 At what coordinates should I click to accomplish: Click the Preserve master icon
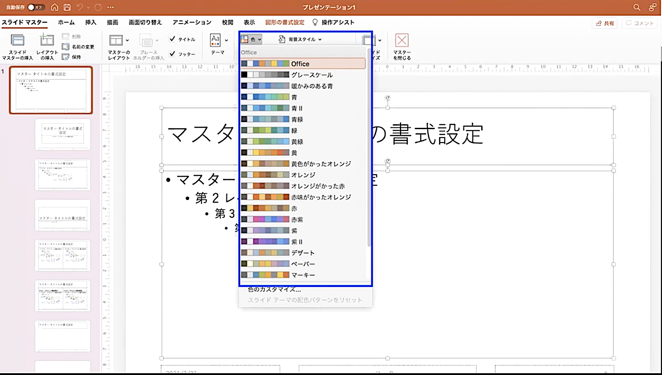coord(65,57)
